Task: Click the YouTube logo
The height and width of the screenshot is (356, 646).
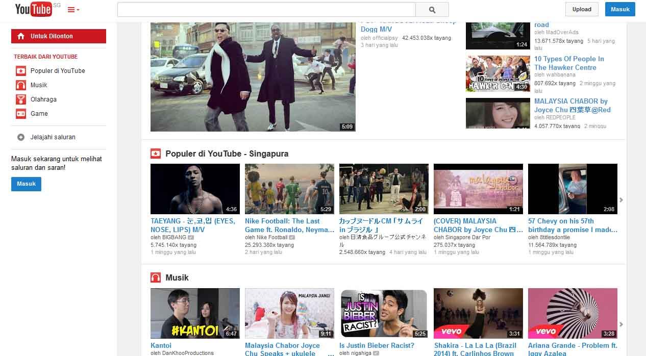Action: 33,9
